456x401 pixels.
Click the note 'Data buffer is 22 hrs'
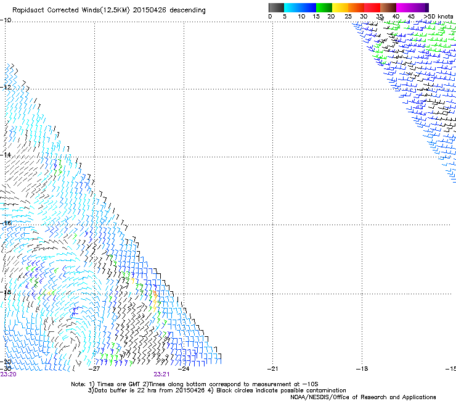coord(126,391)
